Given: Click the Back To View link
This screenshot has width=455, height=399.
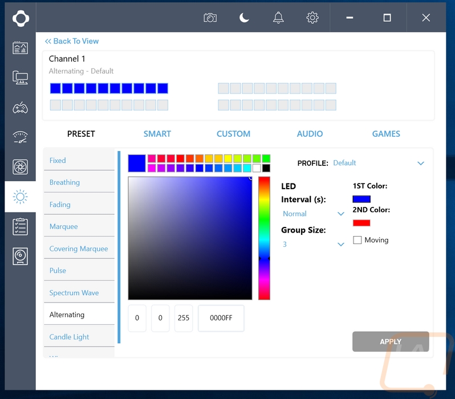Looking at the screenshot, I should coord(72,41).
